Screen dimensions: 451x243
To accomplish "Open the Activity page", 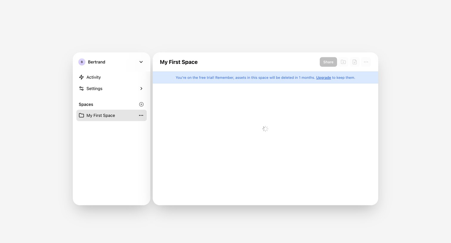I will pyautogui.click(x=112, y=77).
